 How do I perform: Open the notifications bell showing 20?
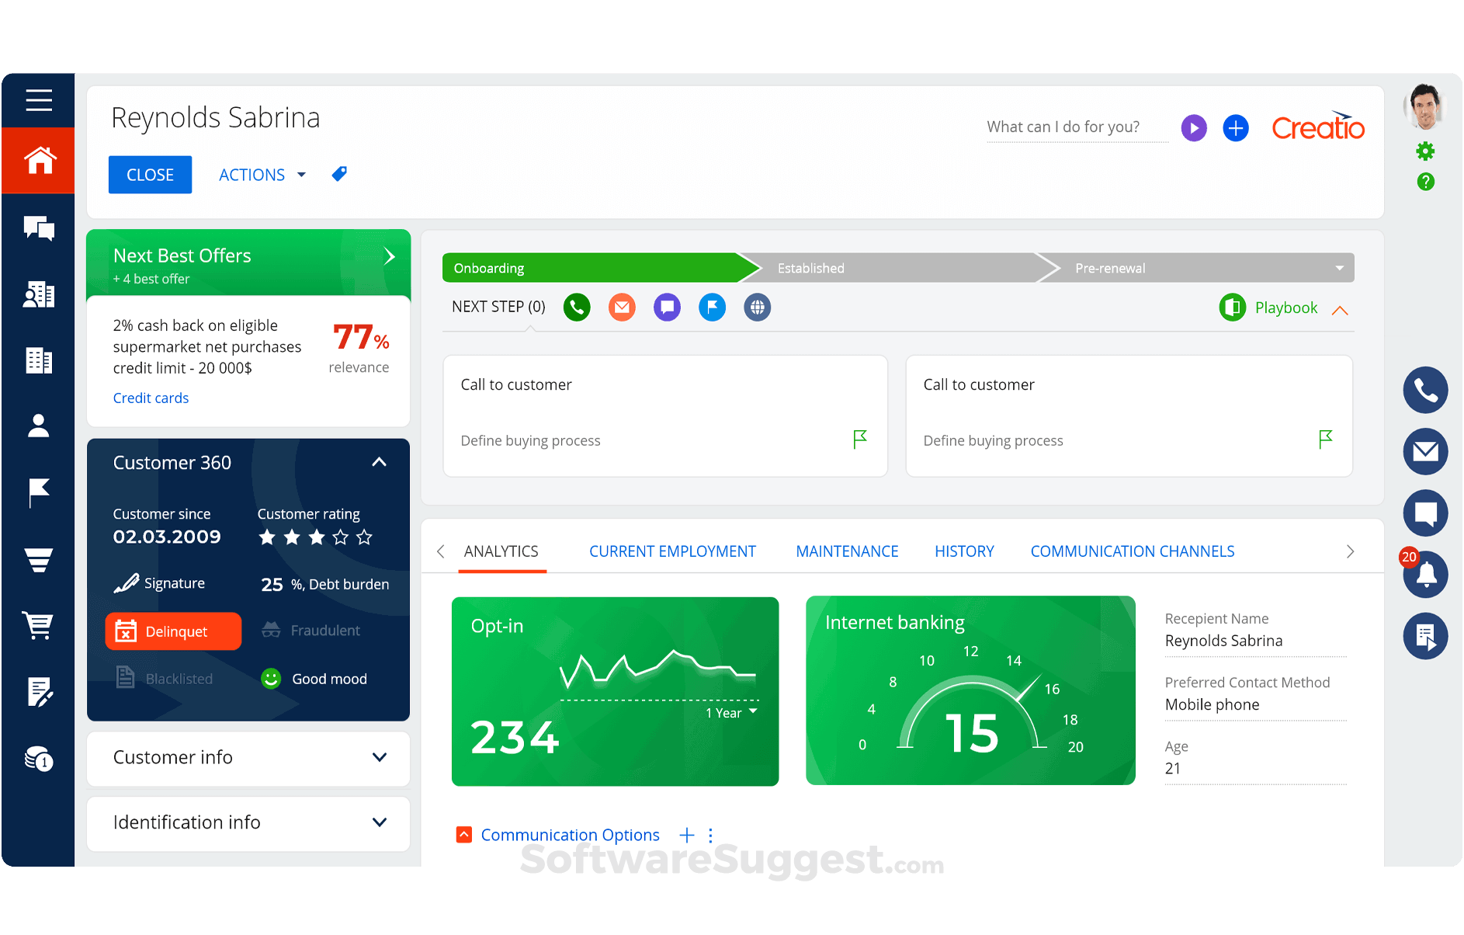[1425, 575]
